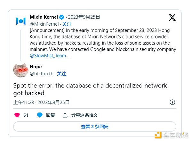Open the @SlowMist_Team mention link

(x=48, y=55)
